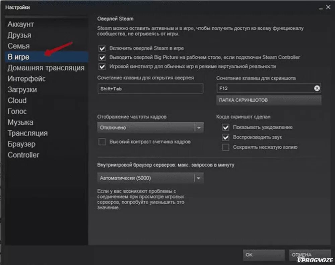Screen dimensions: 335x265
Task: Select the 'В игре' settings section
Action: 47,57
